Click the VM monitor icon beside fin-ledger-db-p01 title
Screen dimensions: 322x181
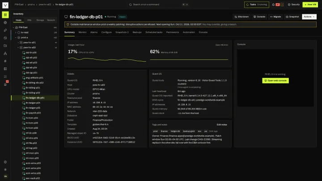[66, 17]
